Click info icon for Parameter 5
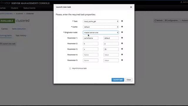 [122, 60]
